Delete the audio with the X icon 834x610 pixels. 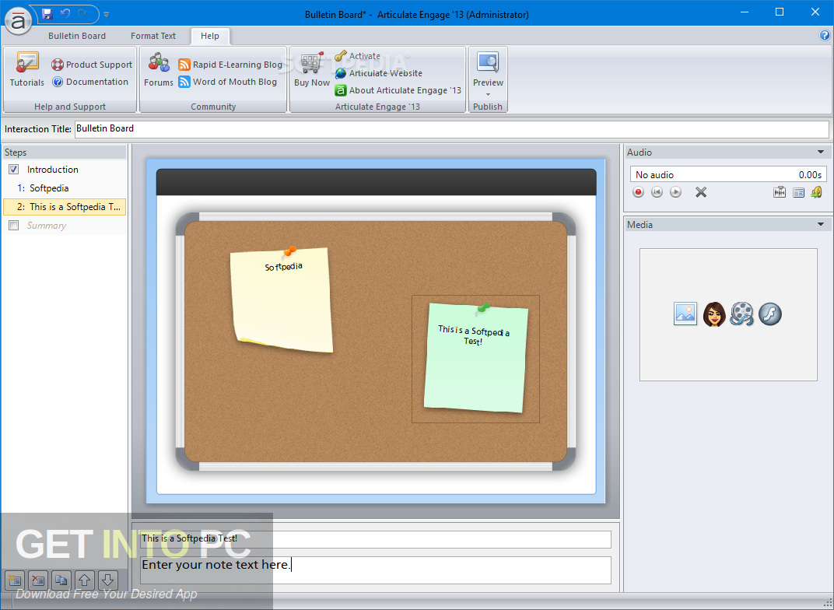[x=701, y=192]
